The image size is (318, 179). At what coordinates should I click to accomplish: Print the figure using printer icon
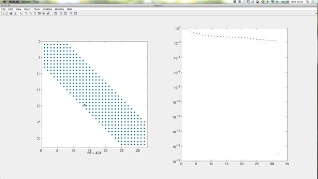pyautogui.click(x=15, y=13)
